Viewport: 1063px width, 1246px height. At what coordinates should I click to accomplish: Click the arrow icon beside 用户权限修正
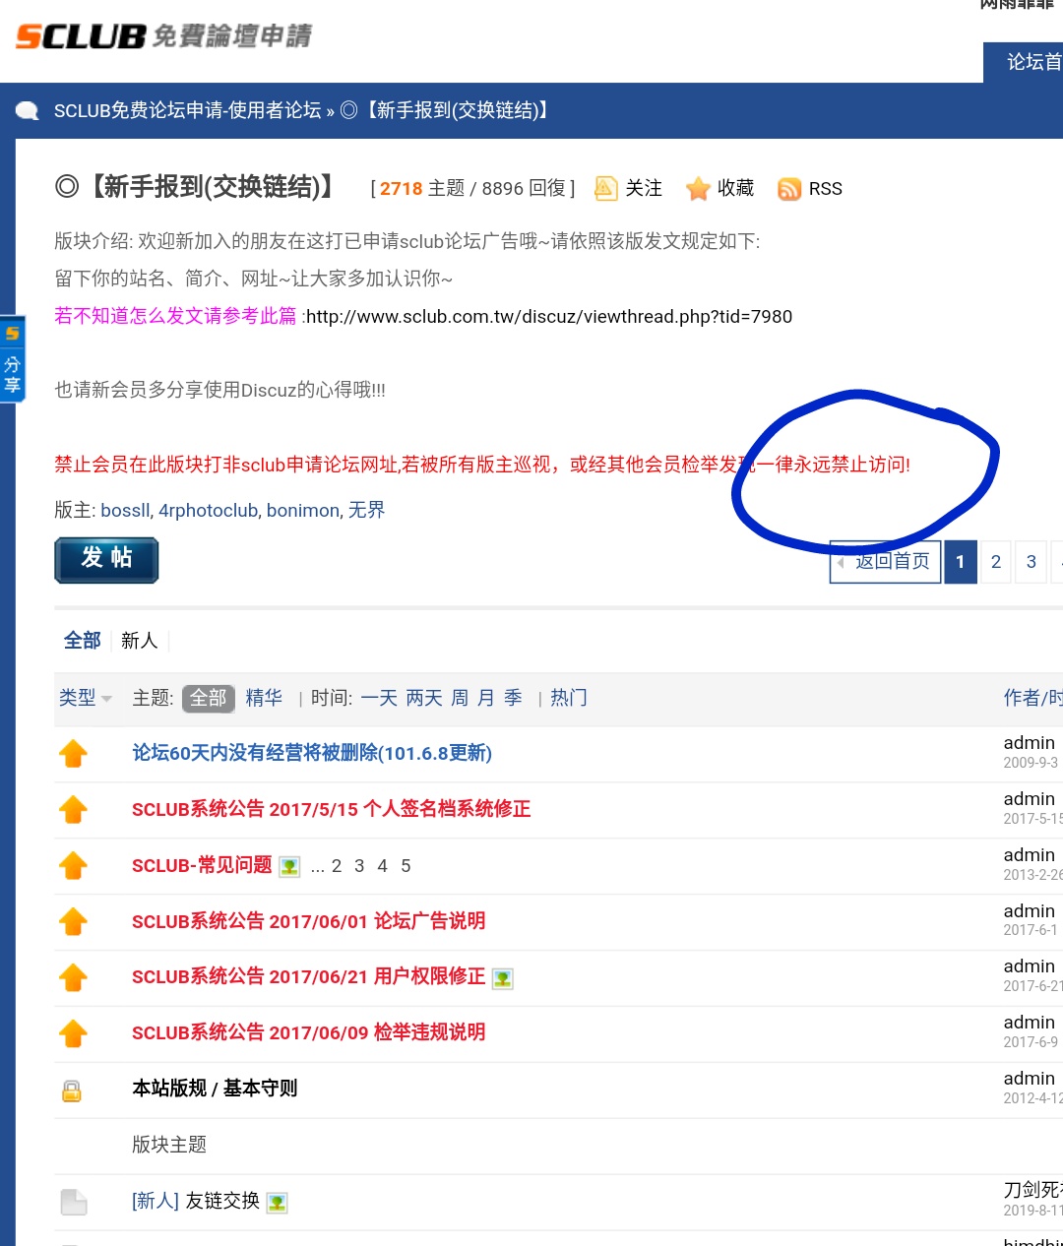pos(74,977)
